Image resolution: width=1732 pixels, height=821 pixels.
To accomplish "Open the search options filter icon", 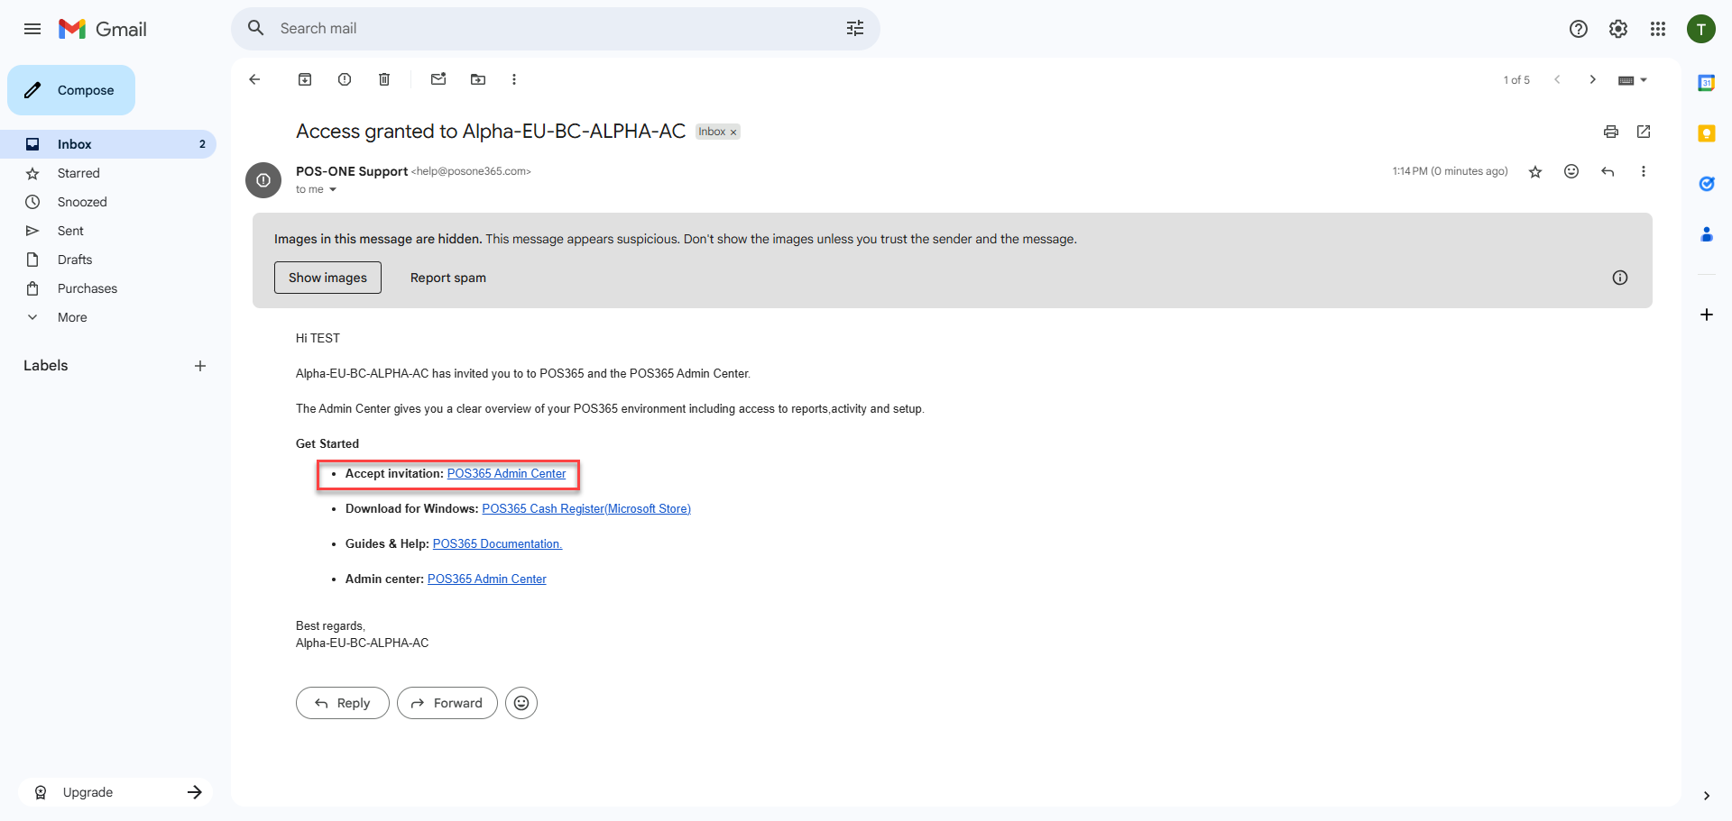I will click(855, 29).
